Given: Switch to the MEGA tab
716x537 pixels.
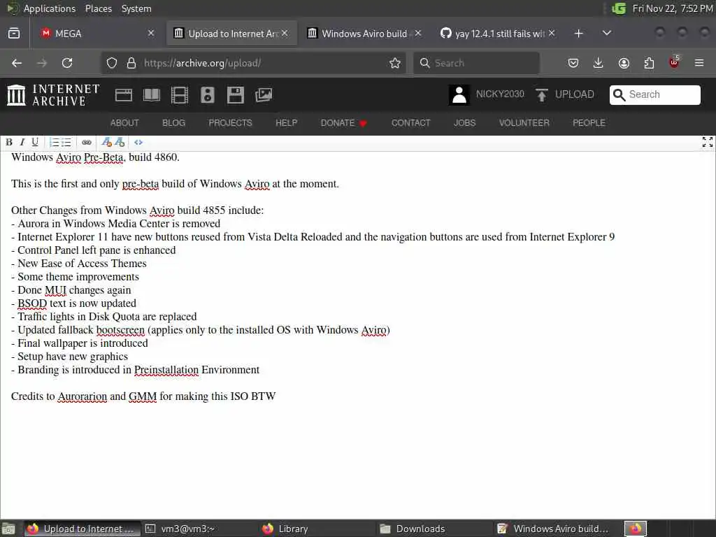Looking at the screenshot, I should 96,34.
